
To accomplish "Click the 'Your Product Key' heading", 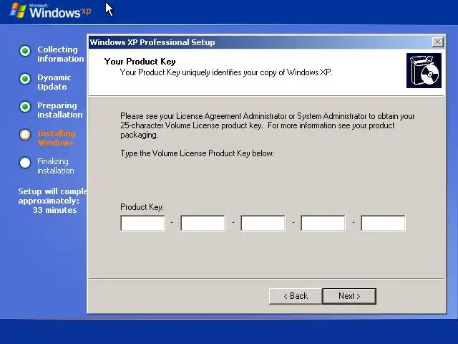I will (x=140, y=62).
